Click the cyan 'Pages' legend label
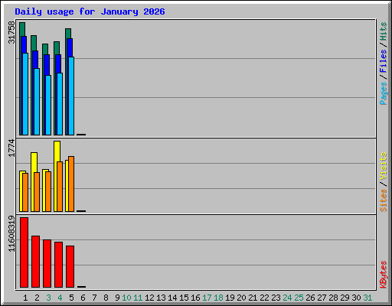 click(x=383, y=93)
